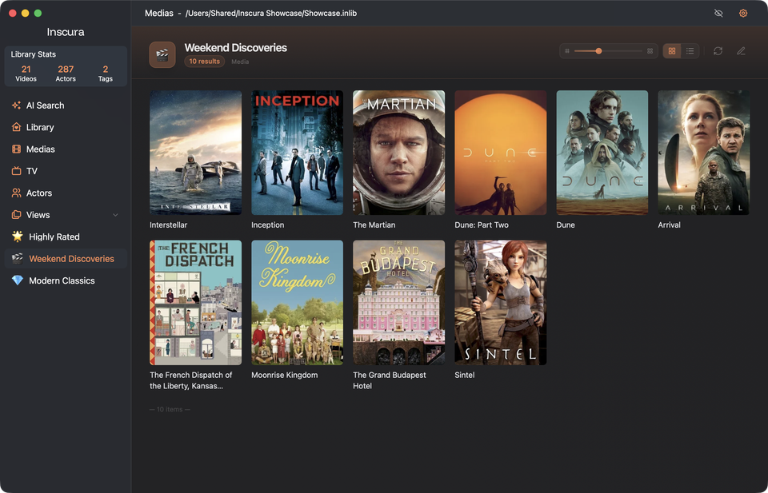Click the Modern Classics diamond icon
The image size is (768, 493).
click(18, 280)
